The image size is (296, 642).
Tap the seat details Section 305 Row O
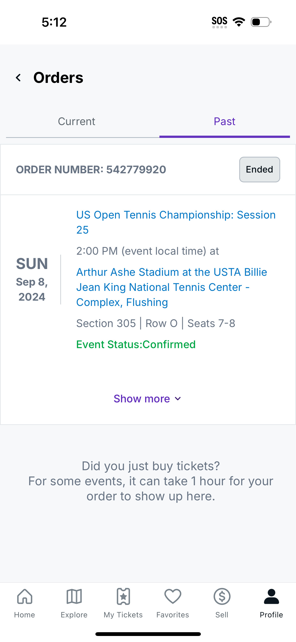[156, 323]
